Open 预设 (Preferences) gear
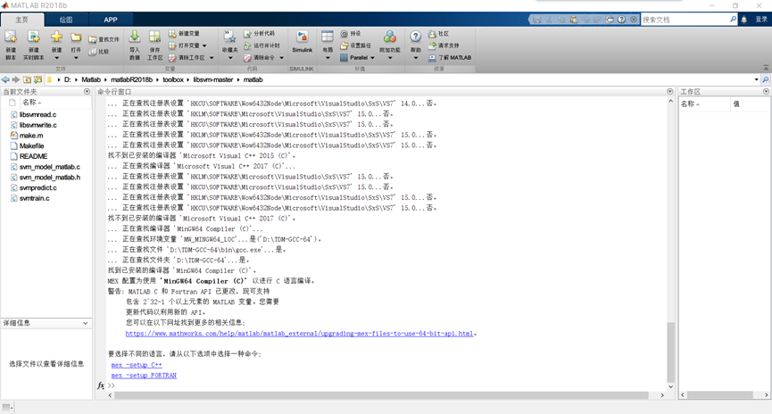Viewport: 772px width, 414px height. (351, 34)
